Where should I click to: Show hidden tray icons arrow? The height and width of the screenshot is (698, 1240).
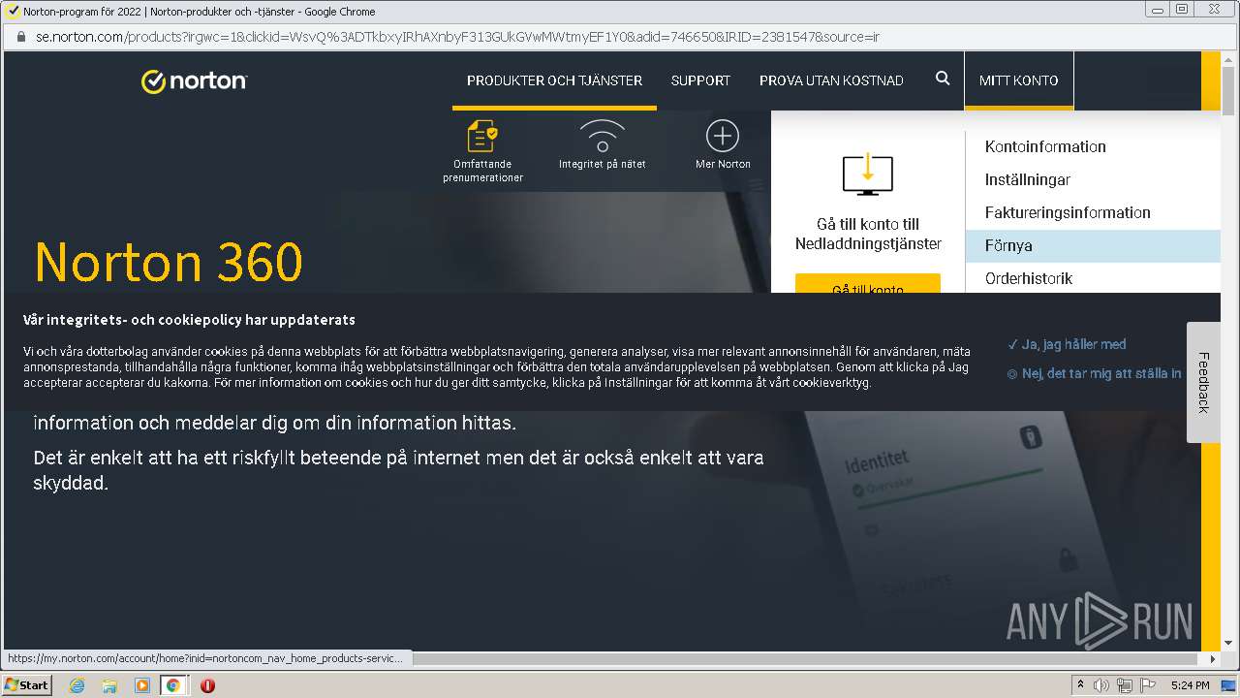click(x=1080, y=684)
